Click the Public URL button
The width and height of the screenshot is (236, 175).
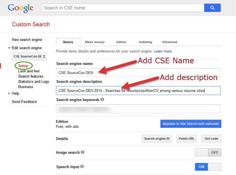186,139
